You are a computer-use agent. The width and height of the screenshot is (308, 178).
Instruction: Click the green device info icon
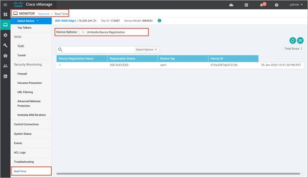(x=159, y=20)
